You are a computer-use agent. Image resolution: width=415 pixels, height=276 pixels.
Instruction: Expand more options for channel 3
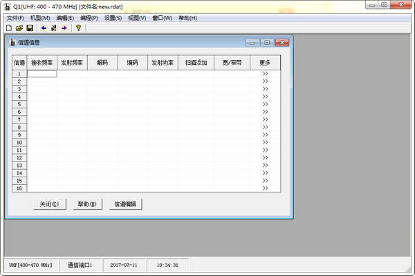coord(265,89)
